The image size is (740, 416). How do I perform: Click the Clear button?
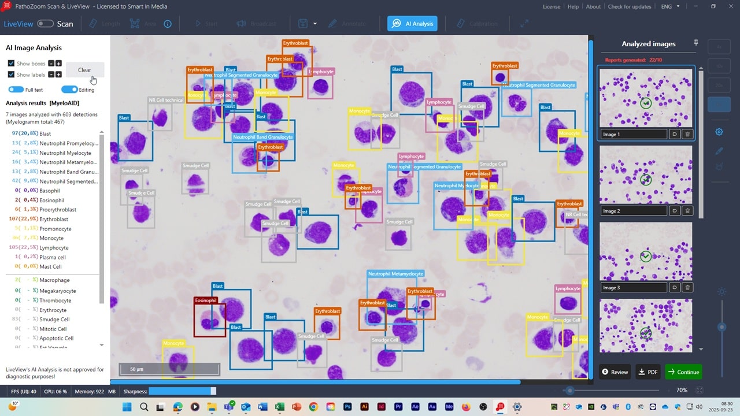coord(84,70)
